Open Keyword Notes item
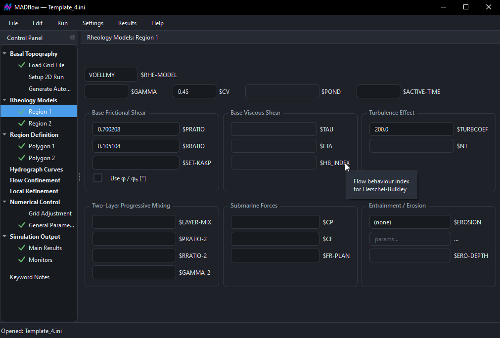500x338 pixels. tap(30, 277)
